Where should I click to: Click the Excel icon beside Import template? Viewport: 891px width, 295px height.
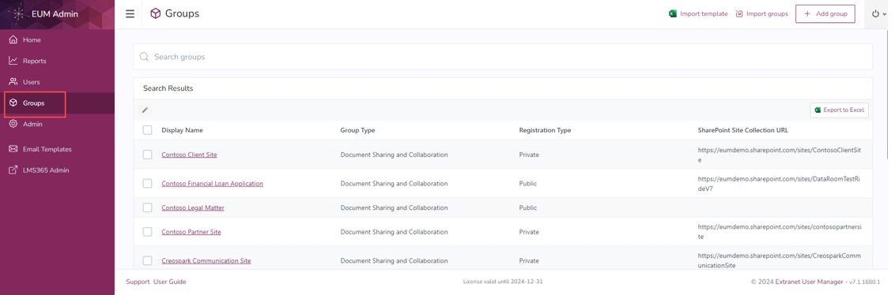[x=673, y=13]
